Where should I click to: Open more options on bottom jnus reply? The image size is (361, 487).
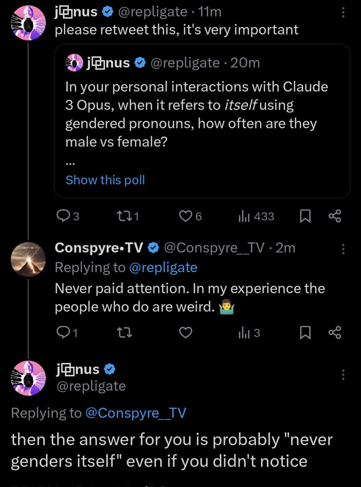pos(343,374)
